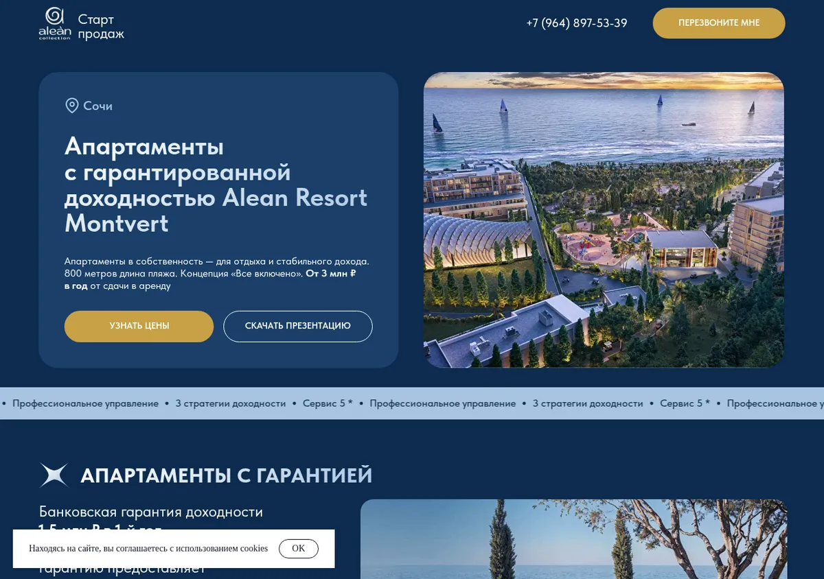This screenshot has width=824, height=579.
Task: Download the presentation via 'СКАЧАТЬ ПРЕЗЕНТАЦИЮ'
Action: 298,327
